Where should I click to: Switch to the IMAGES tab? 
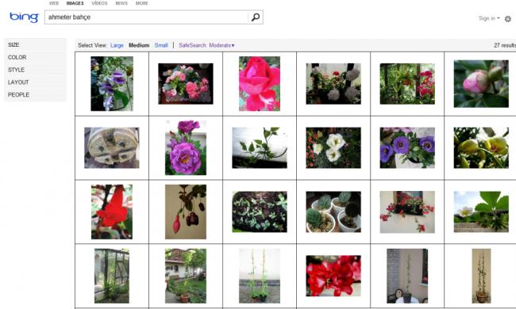click(75, 3)
